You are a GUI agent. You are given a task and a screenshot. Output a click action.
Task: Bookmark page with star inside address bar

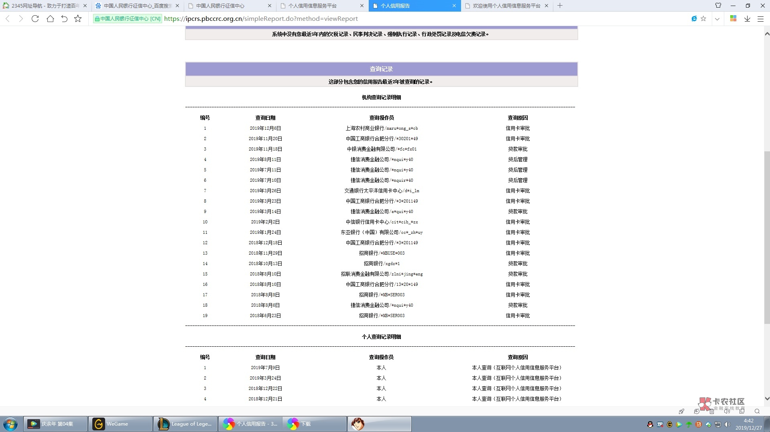(703, 19)
